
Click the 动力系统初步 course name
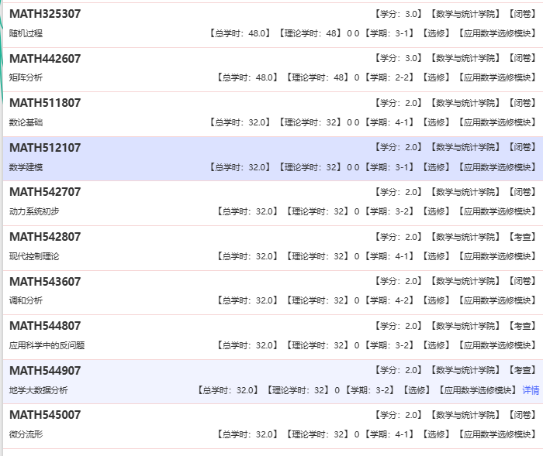click(34, 211)
